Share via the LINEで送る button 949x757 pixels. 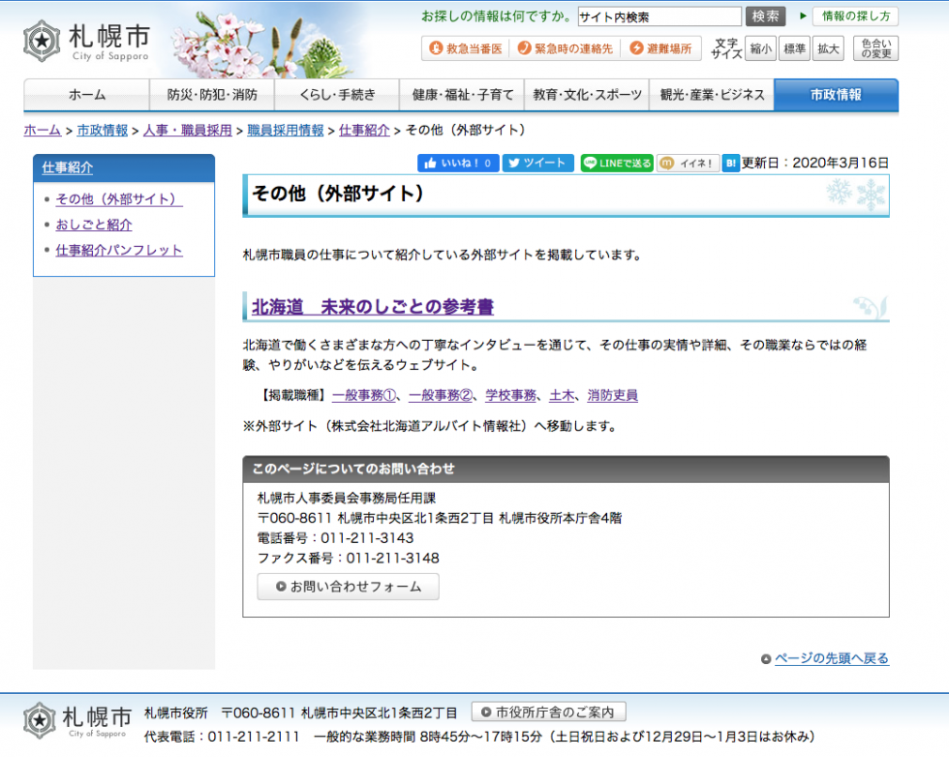pyautogui.click(x=617, y=163)
